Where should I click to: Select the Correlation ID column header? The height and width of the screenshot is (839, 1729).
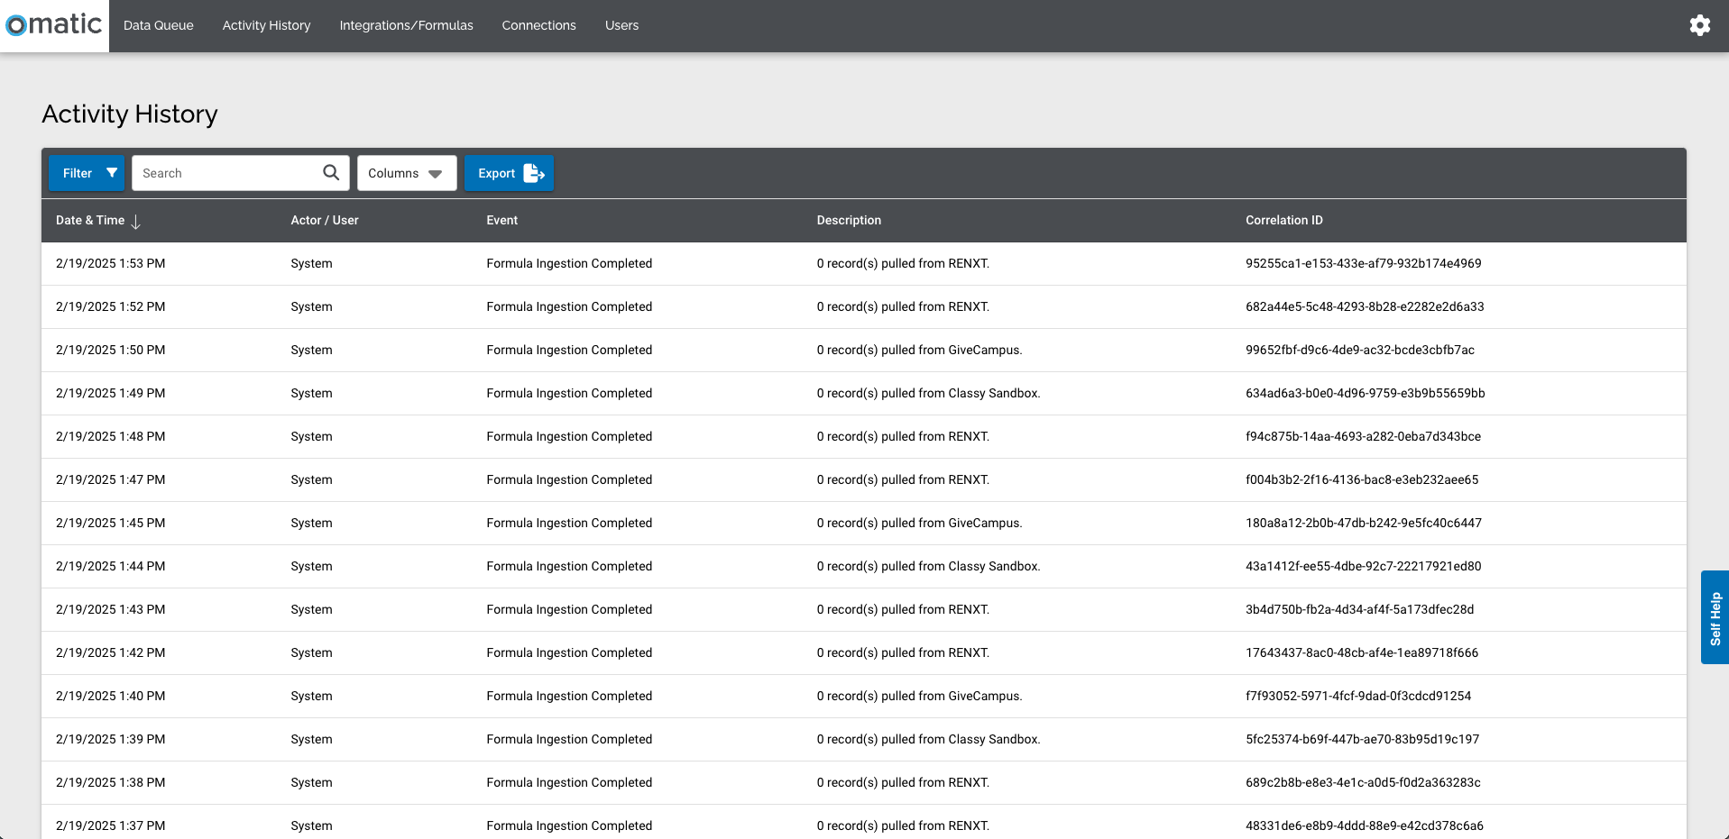(x=1283, y=220)
